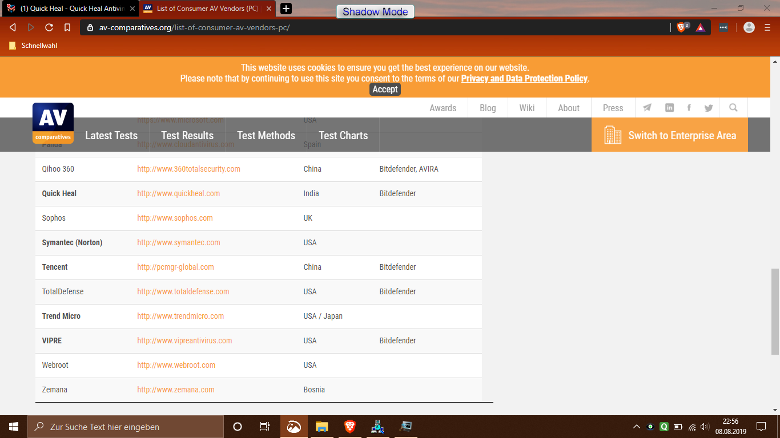Reload the current page
The height and width of the screenshot is (438, 780).
click(49, 27)
